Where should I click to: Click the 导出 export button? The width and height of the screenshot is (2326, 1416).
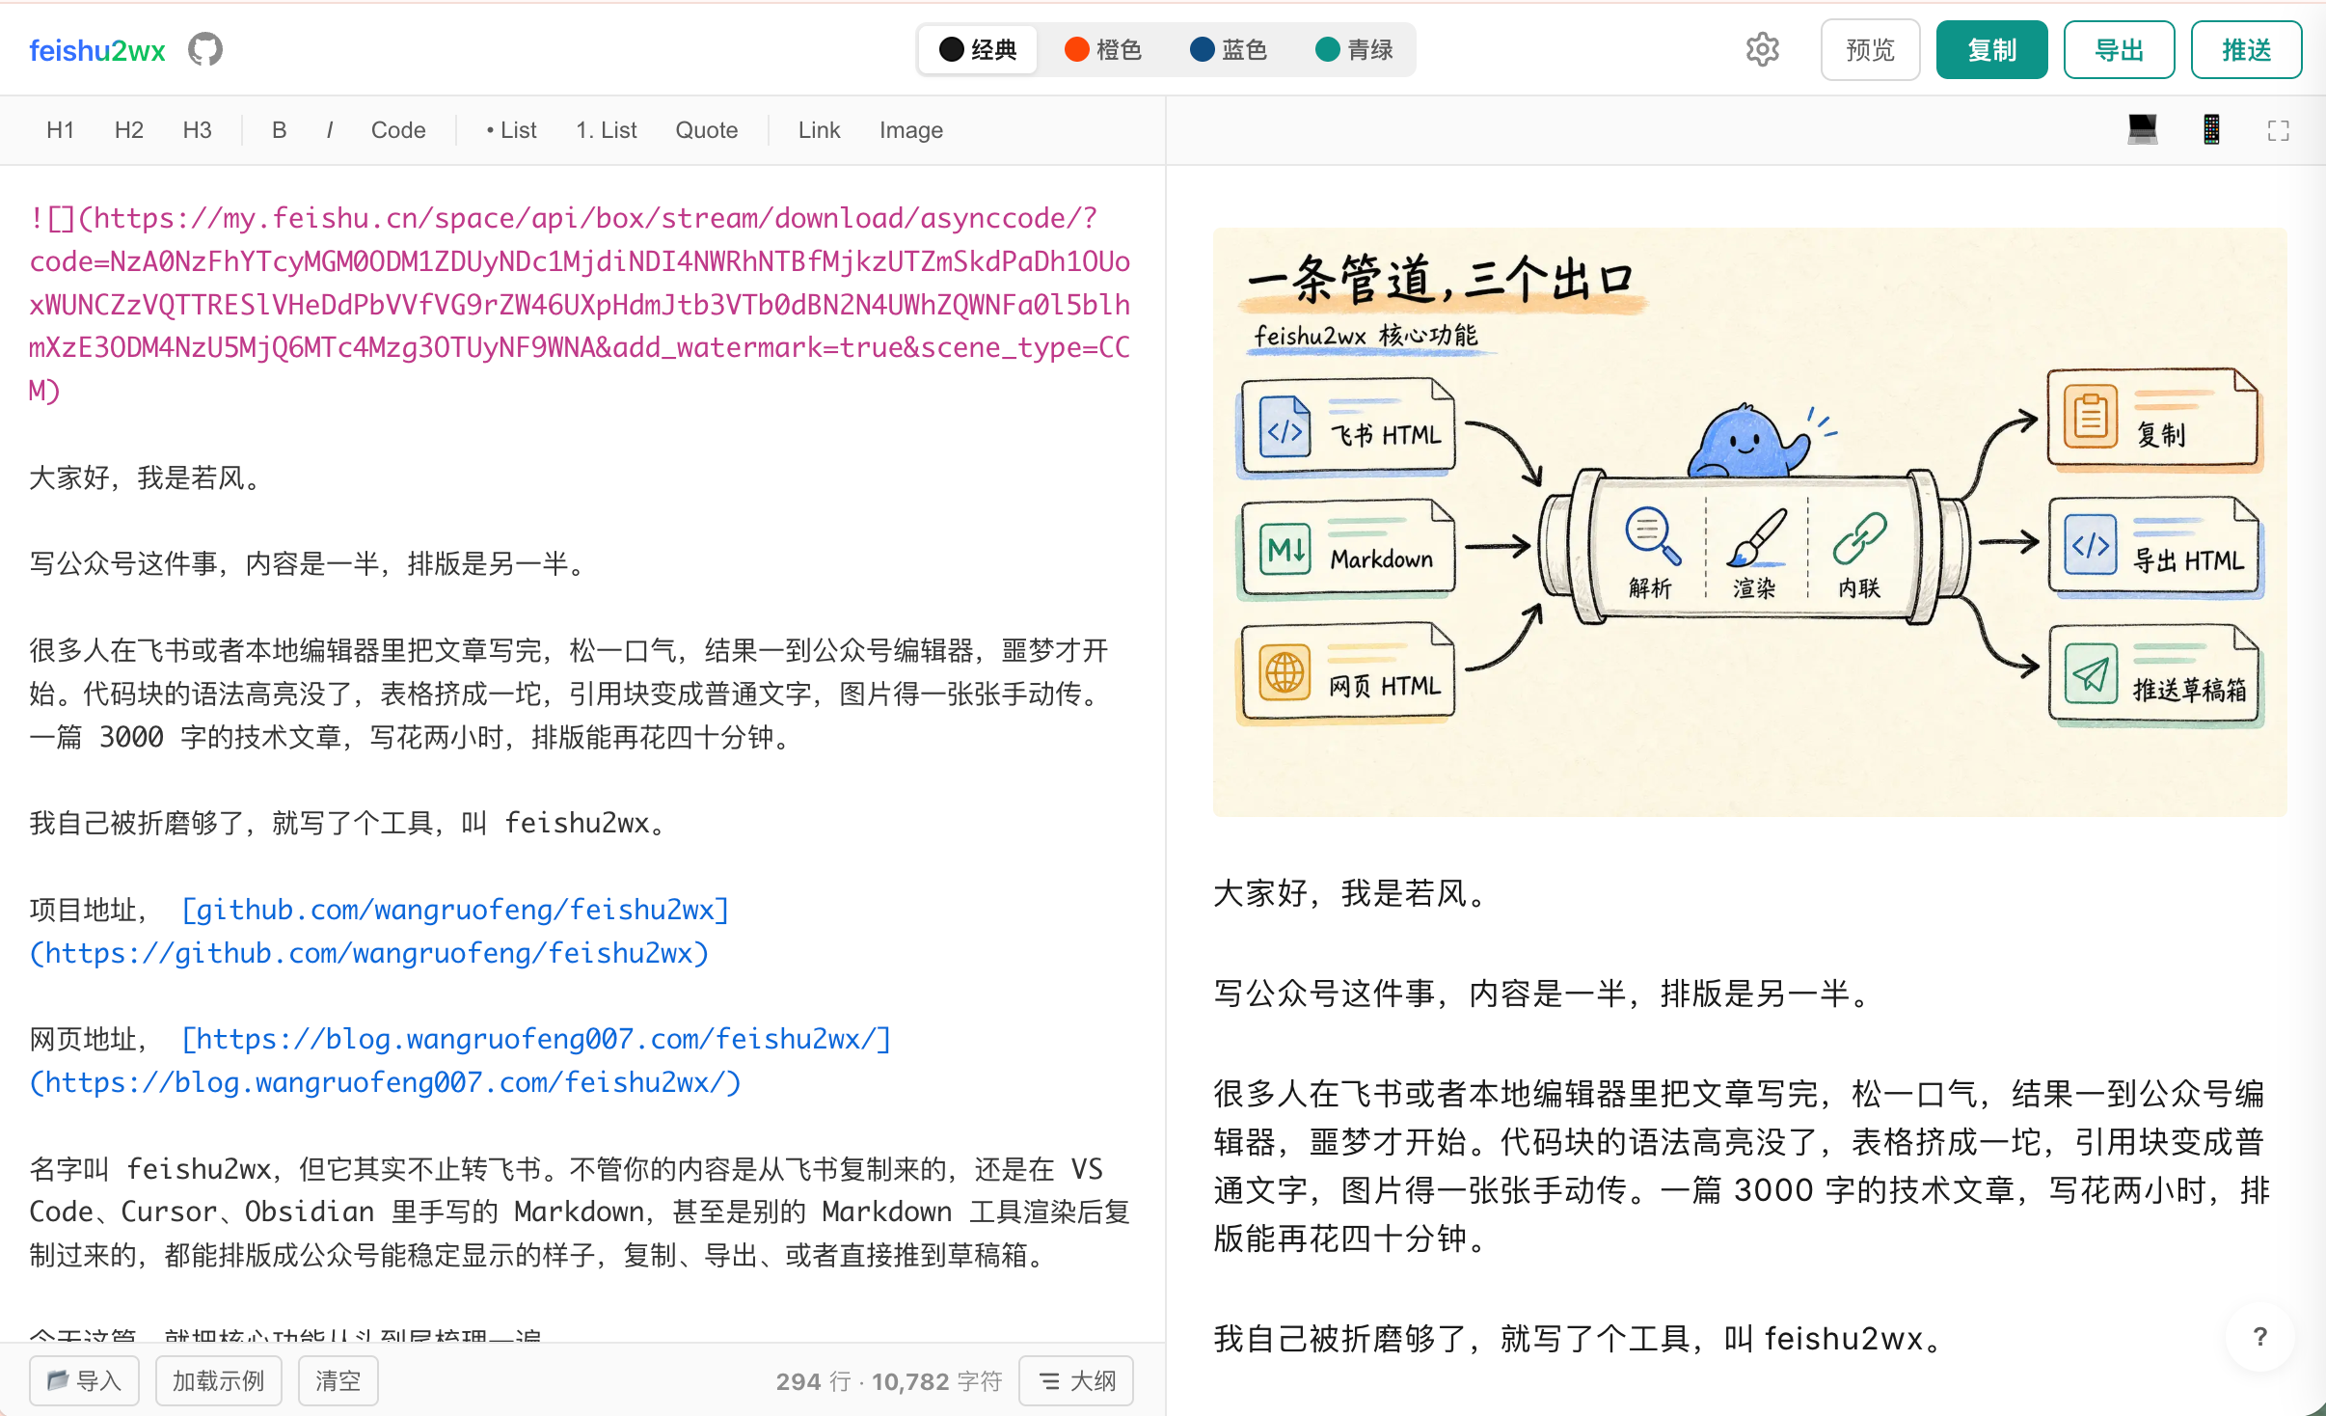[x=2119, y=49]
